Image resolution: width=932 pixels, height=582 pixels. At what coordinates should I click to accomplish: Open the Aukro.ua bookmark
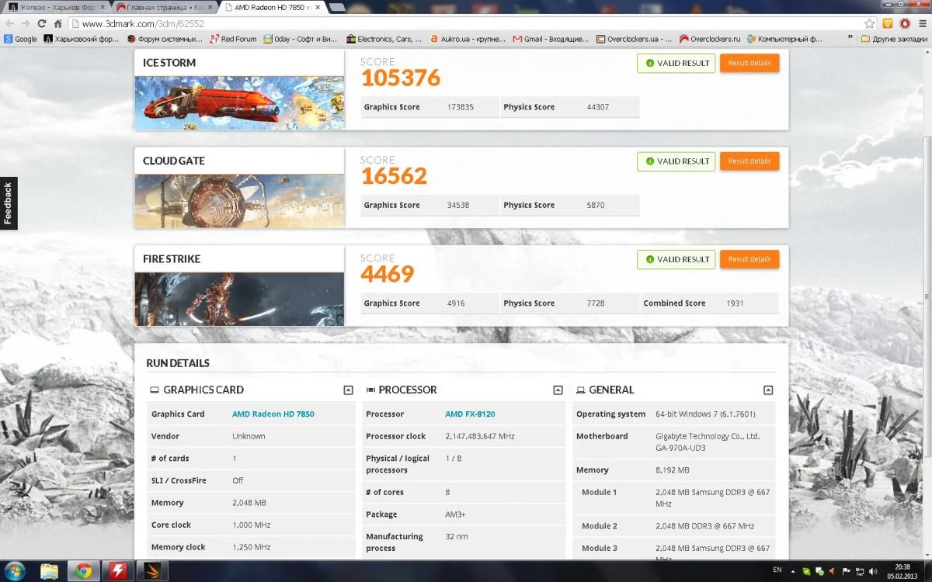coord(468,39)
